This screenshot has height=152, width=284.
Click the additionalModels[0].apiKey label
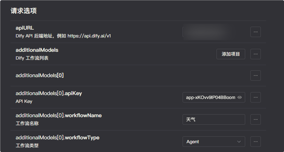click(x=49, y=93)
